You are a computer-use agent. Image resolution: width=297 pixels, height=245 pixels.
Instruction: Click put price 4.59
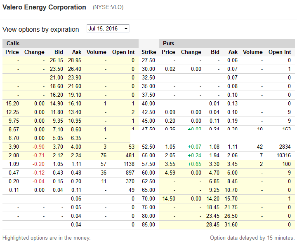[x=170, y=173]
